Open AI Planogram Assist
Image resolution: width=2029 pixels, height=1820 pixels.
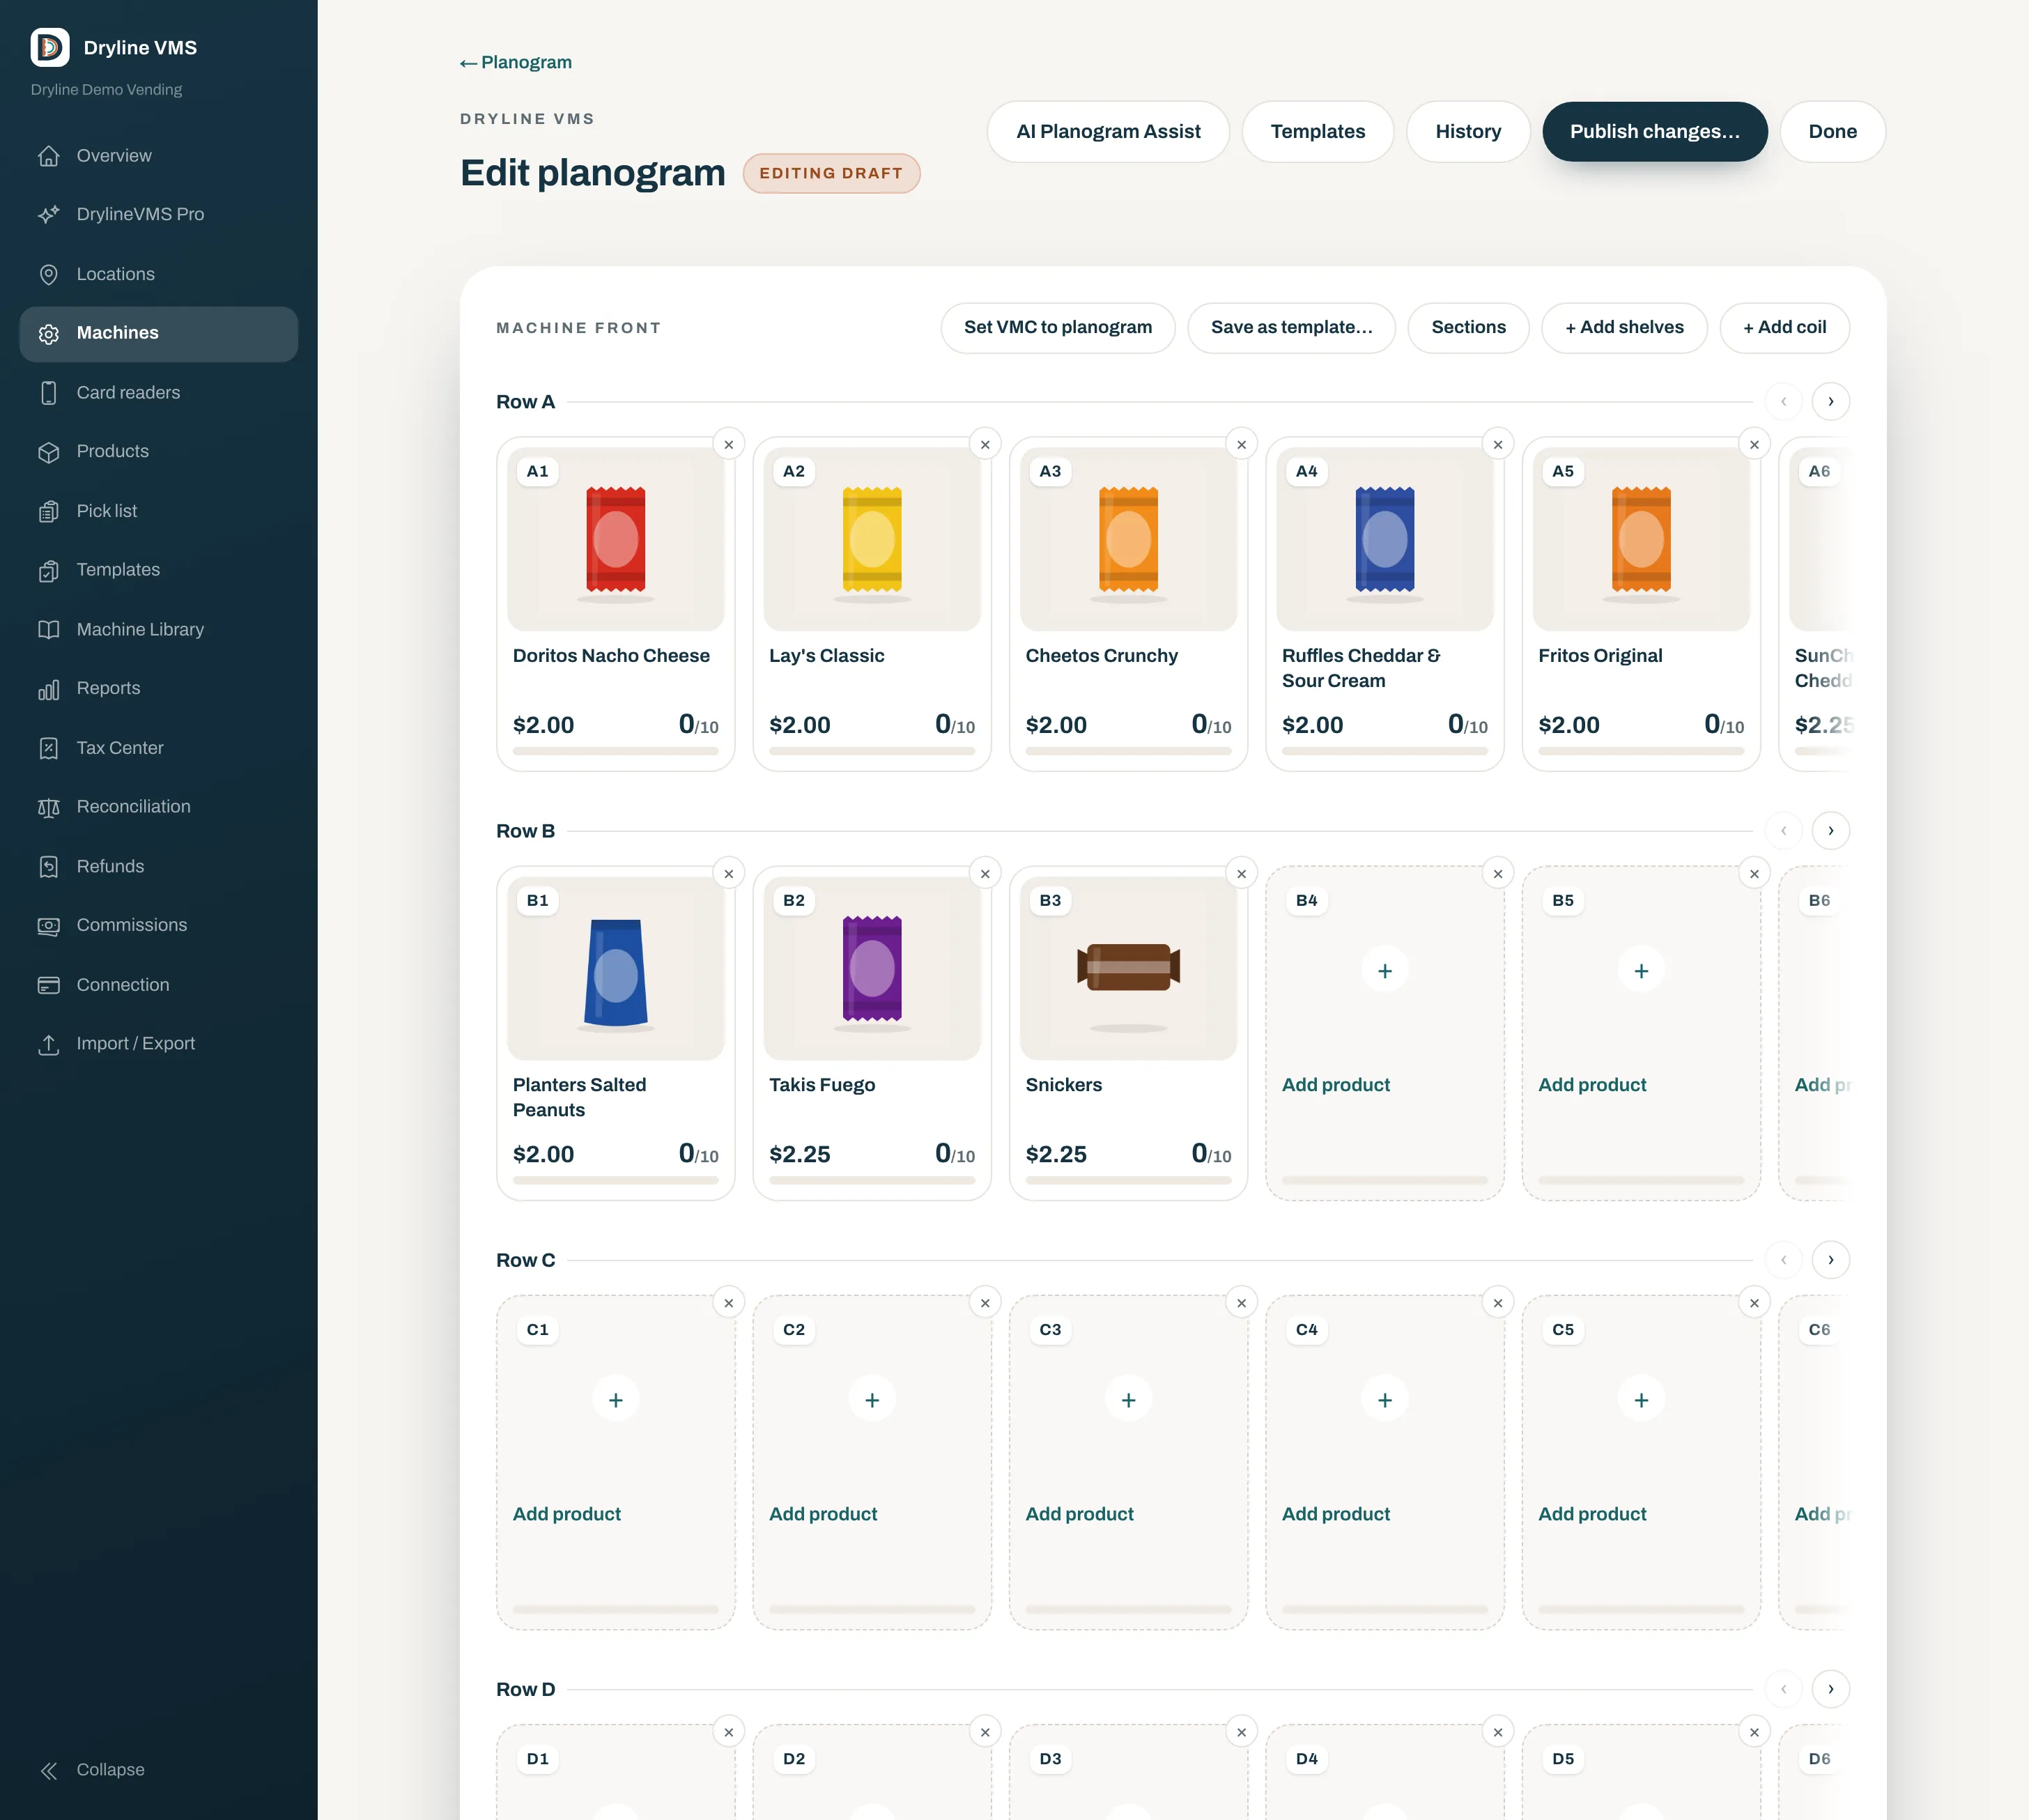pos(1108,131)
